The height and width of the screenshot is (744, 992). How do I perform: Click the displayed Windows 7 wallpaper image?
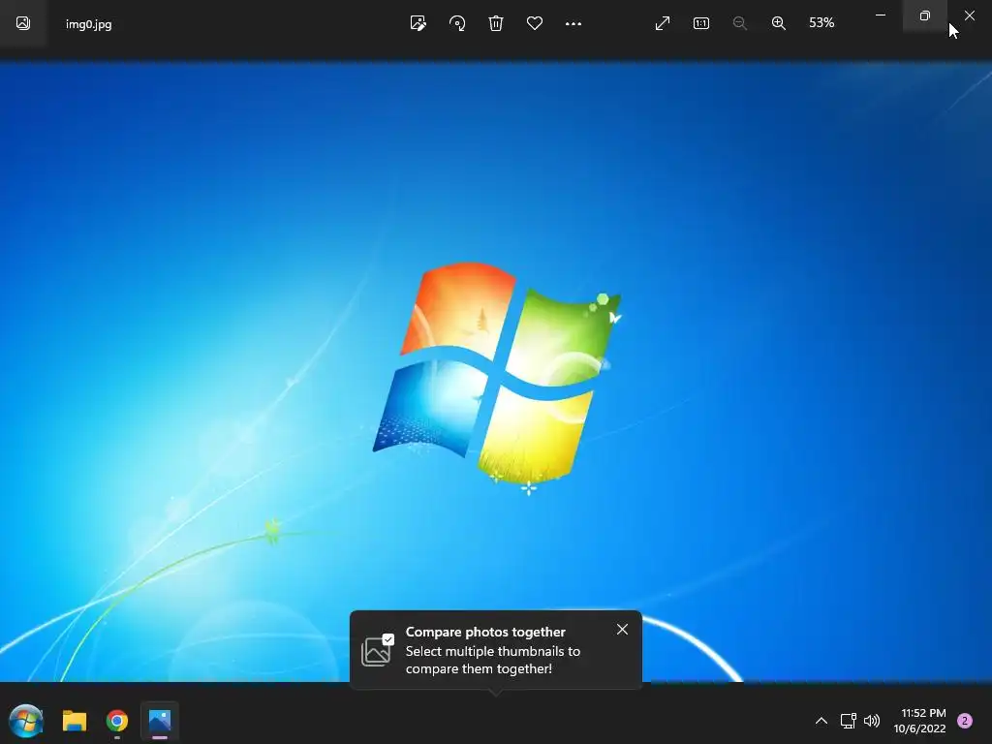(x=496, y=372)
